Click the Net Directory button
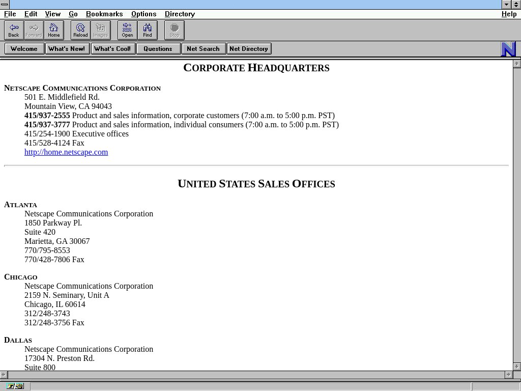521x391 pixels. point(249,48)
